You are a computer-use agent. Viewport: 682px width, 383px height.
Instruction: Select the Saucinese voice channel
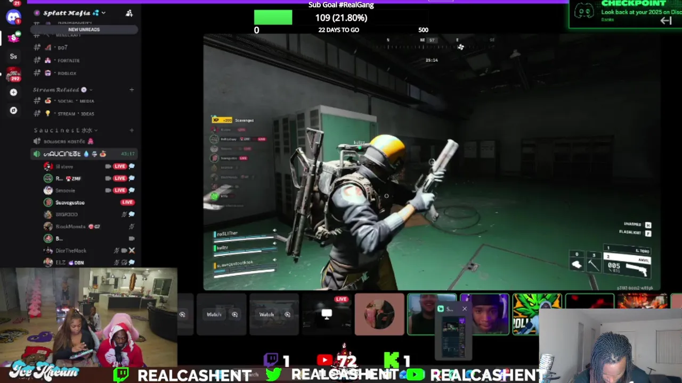(x=84, y=154)
